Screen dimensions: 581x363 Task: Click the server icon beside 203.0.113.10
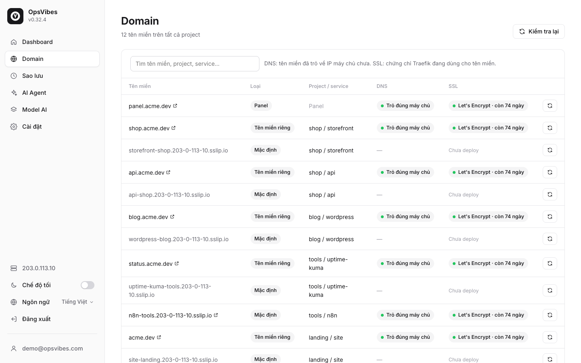pos(14,268)
